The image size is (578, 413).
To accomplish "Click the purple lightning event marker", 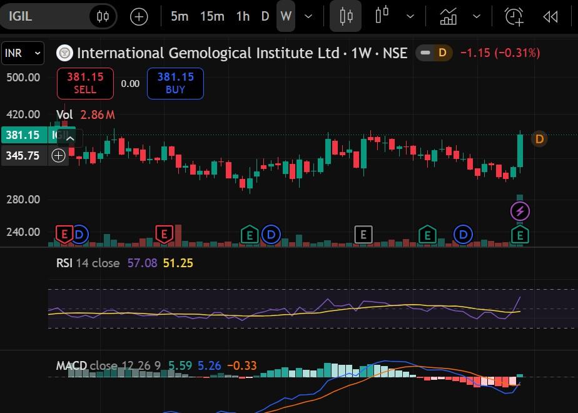I will click(x=520, y=212).
